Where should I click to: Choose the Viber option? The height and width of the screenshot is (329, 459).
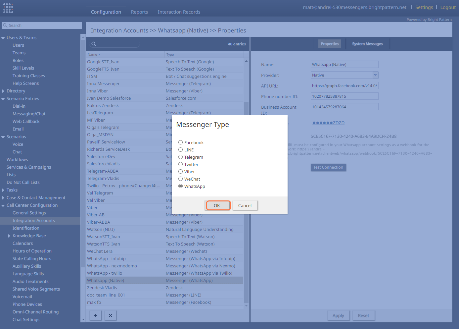click(x=180, y=172)
